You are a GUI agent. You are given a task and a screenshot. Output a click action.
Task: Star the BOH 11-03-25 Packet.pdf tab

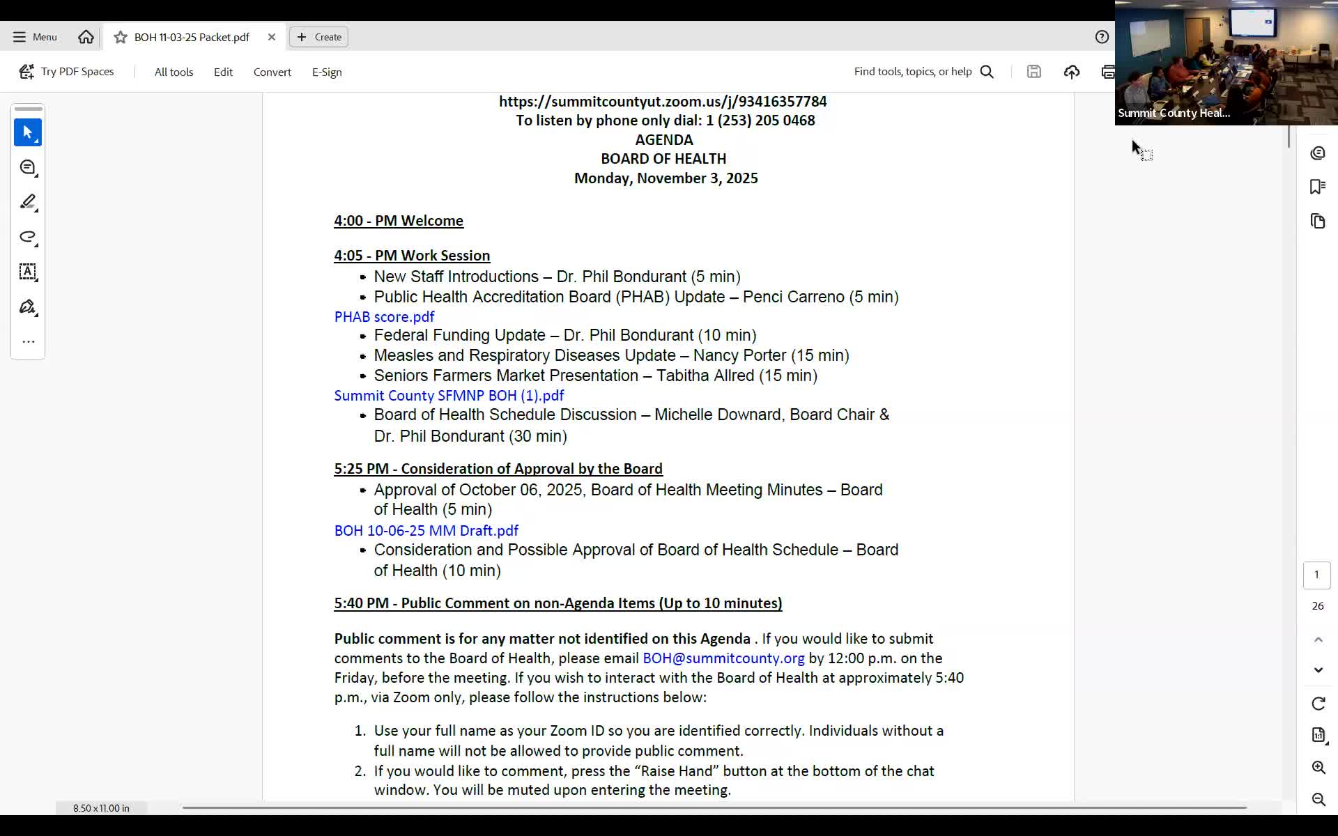point(121,37)
